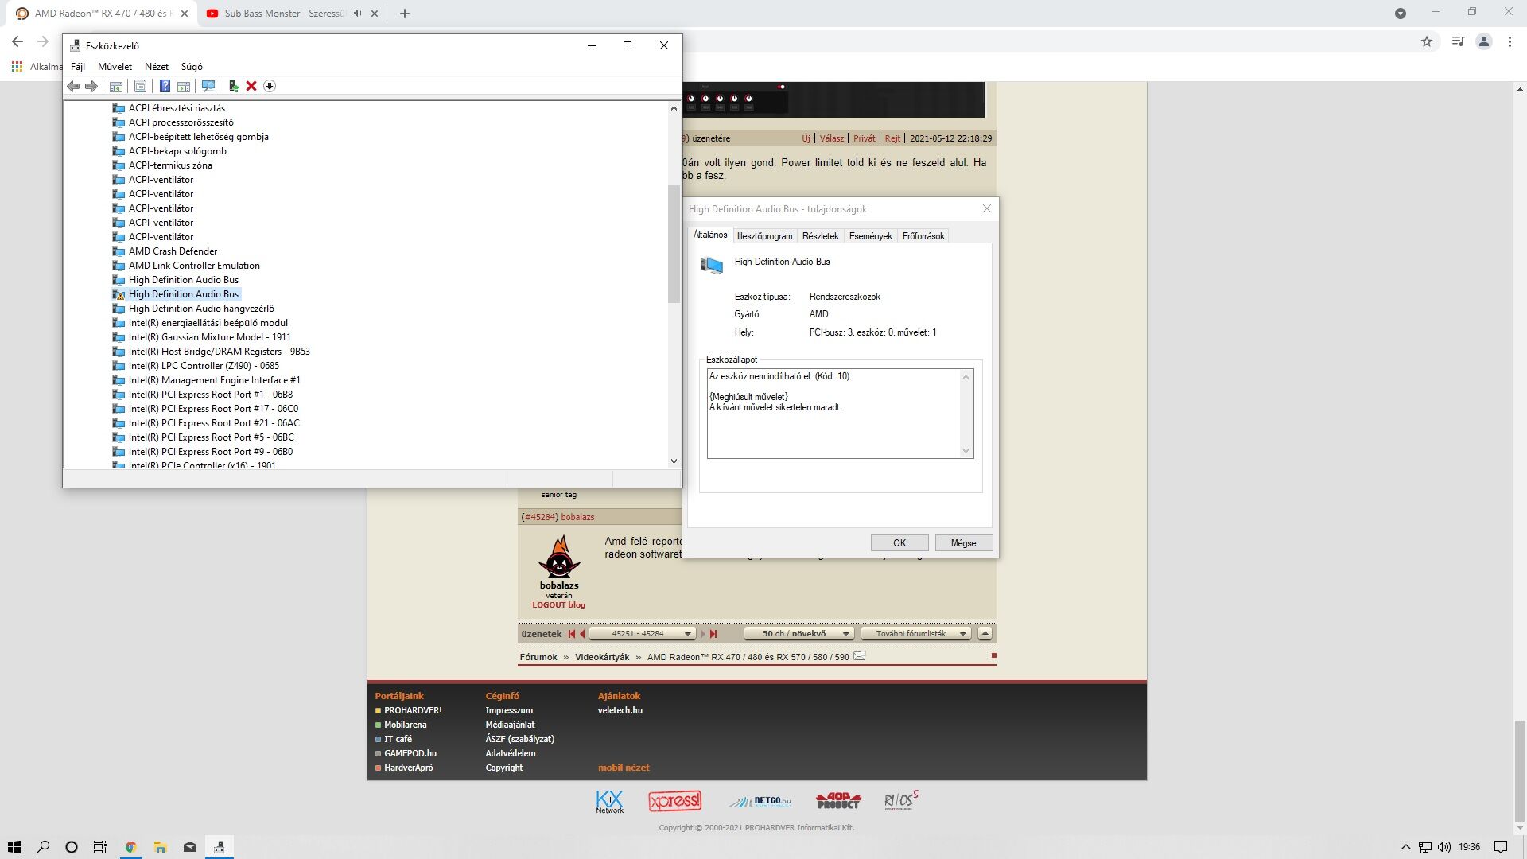The height and width of the screenshot is (859, 1527).
Task: Click the Back arrow in Device Manager toolbar
Action: click(x=73, y=86)
